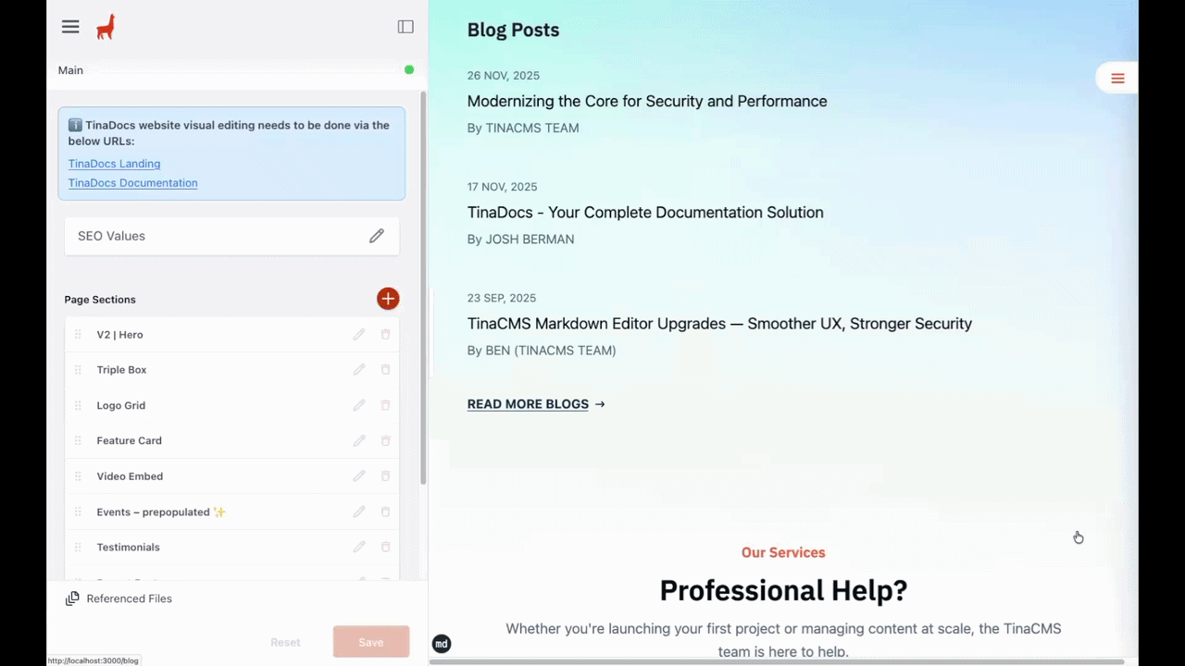1185x666 pixels.
Task: Open the floating orange menu button at right
Action: pos(1117,79)
